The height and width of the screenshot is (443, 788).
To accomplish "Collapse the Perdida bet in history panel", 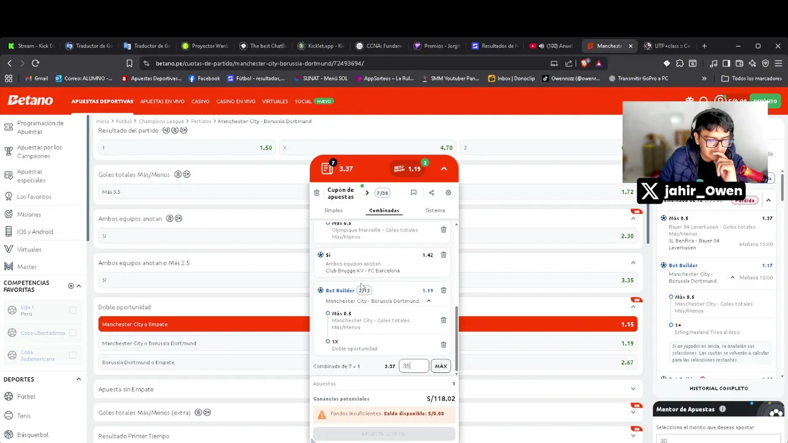I will [x=768, y=201].
